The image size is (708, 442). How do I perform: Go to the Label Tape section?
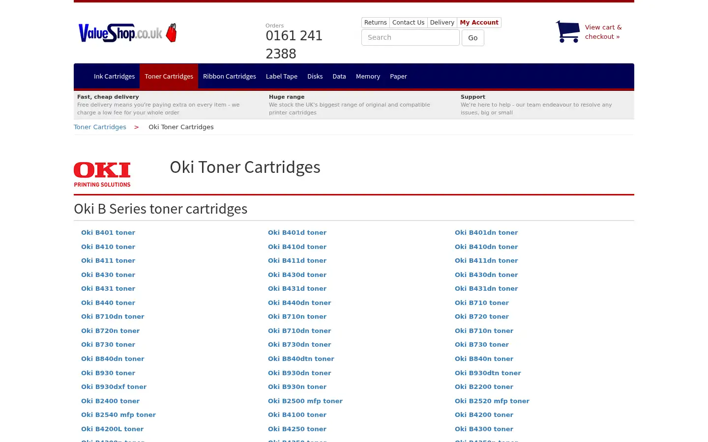tap(281, 76)
